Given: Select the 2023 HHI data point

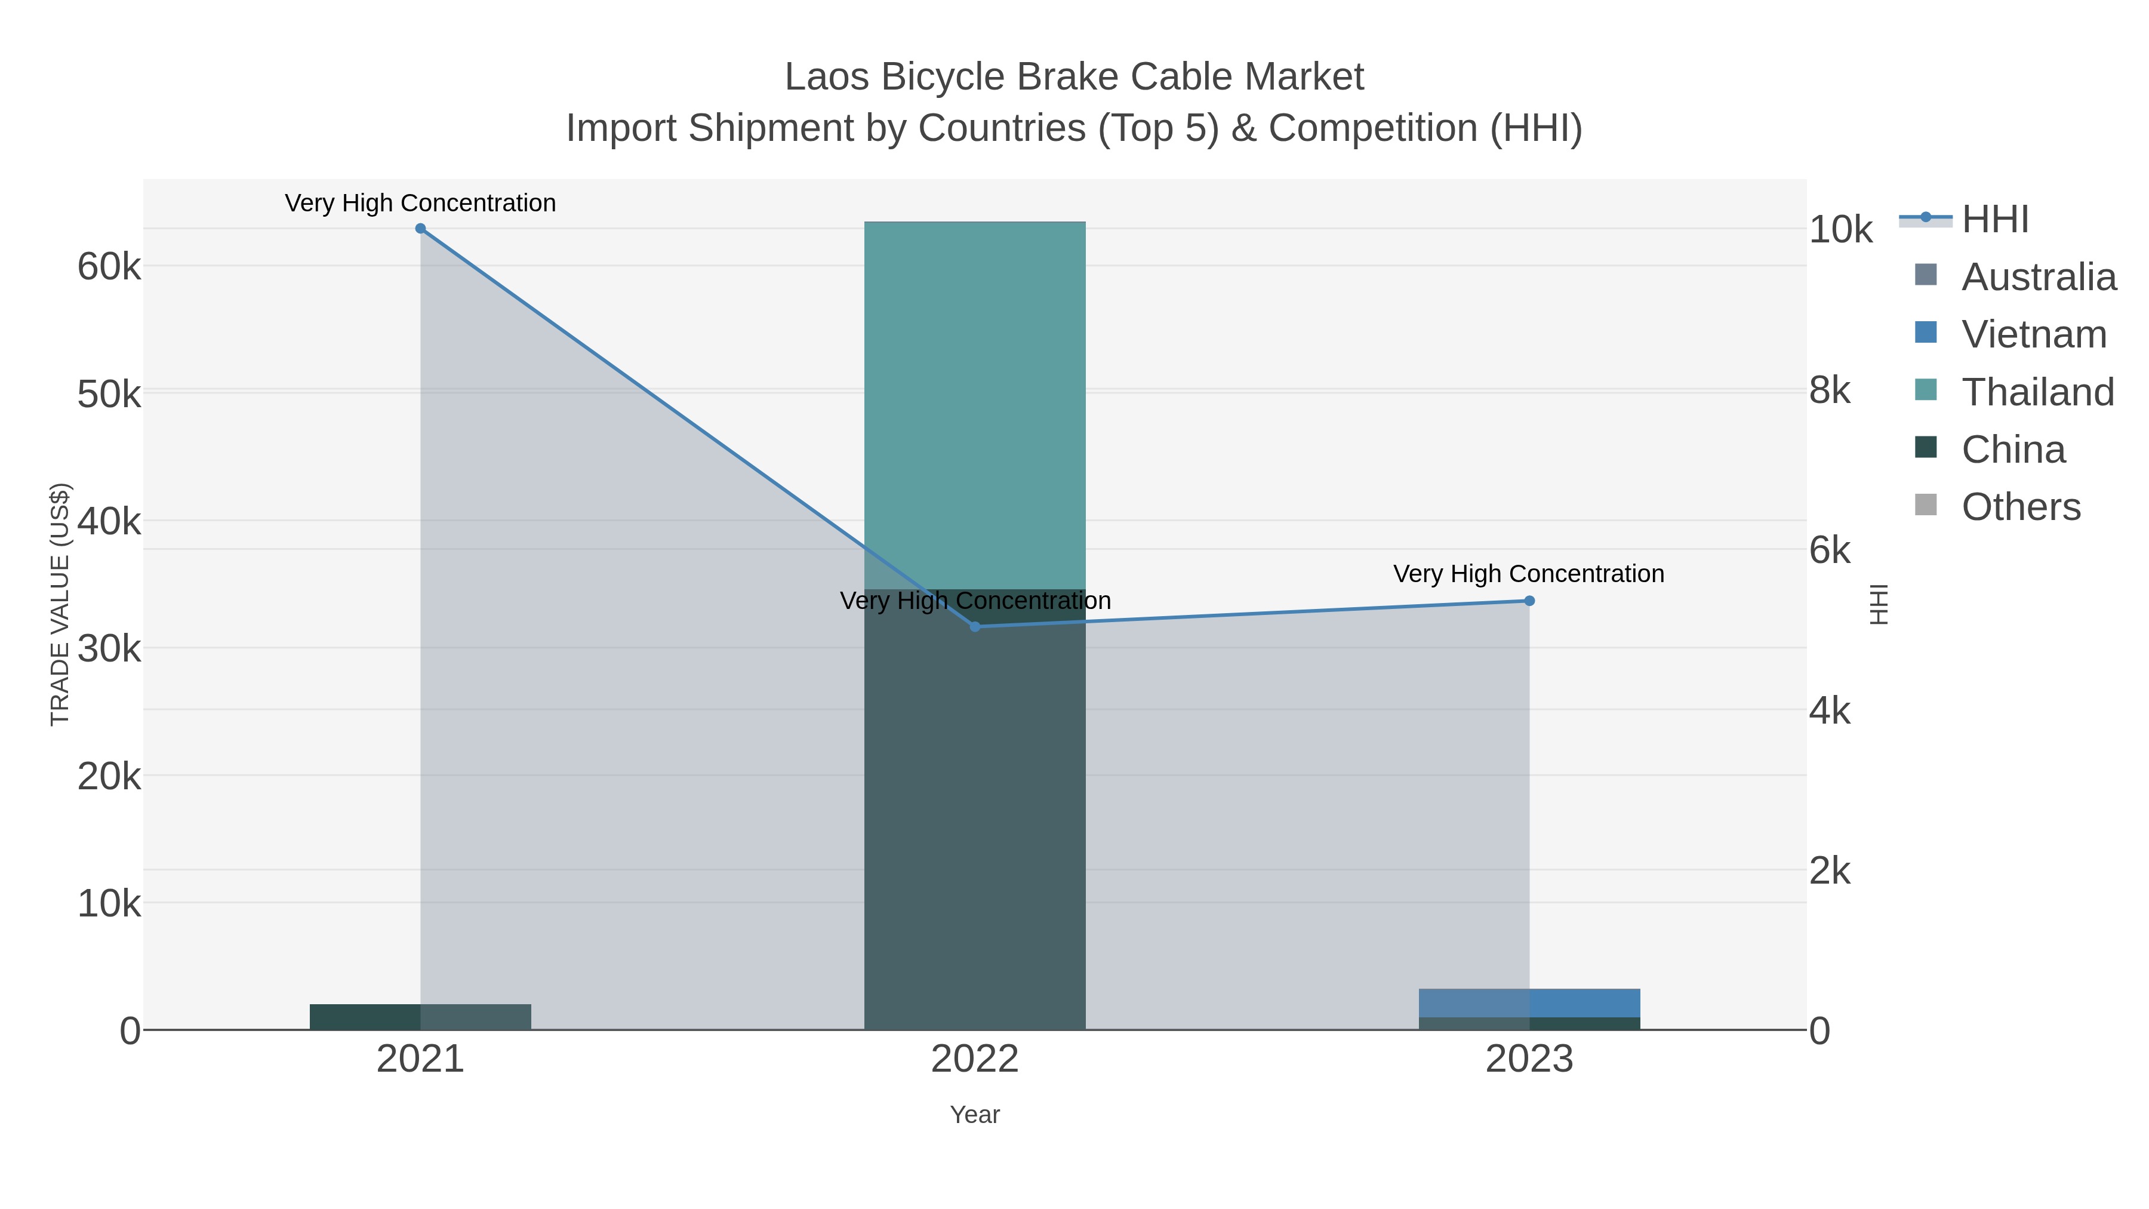Looking at the screenshot, I should [x=1529, y=601].
